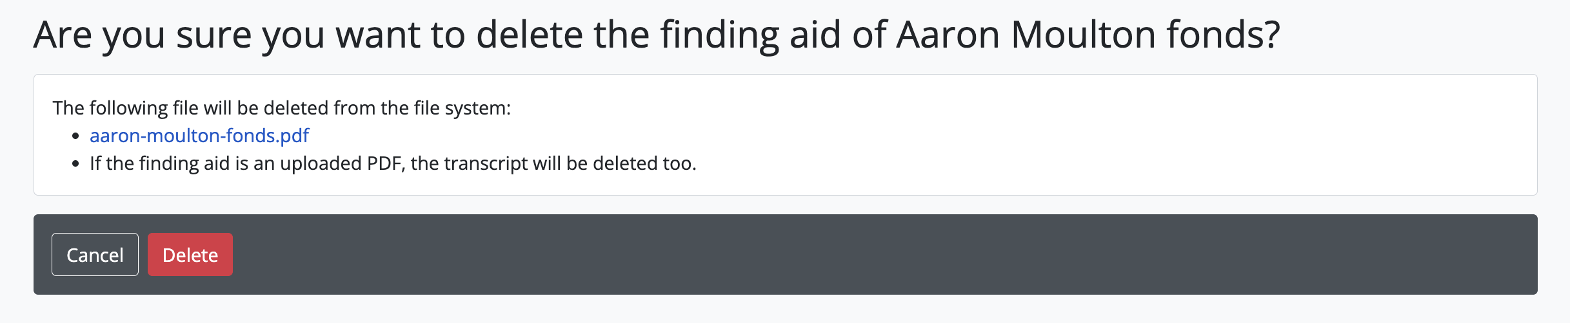Click the bullet before the transcript note
The image size is (1570, 323).
point(76,164)
